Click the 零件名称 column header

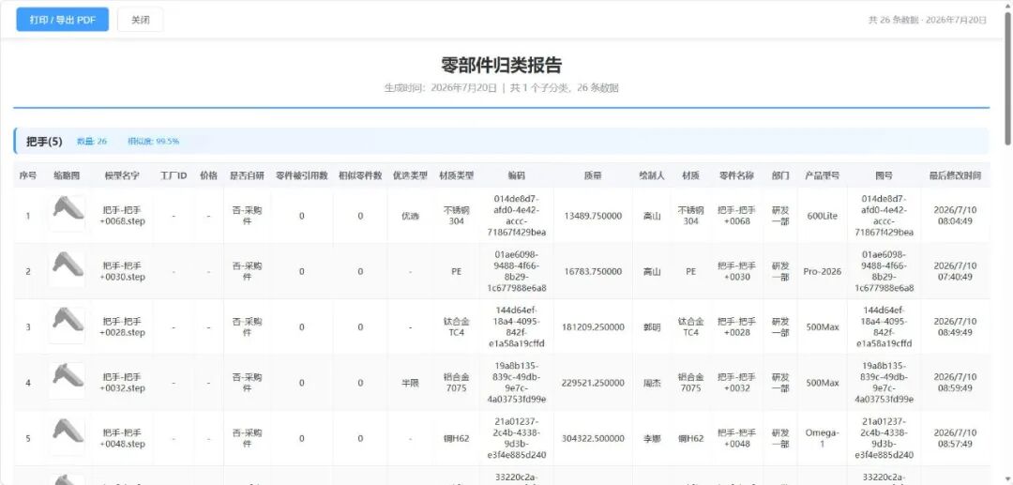pyautogui.click(x=736, y=175)
